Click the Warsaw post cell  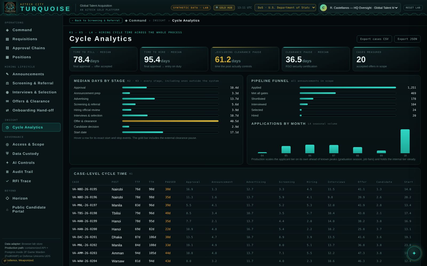tap(118, 261)
